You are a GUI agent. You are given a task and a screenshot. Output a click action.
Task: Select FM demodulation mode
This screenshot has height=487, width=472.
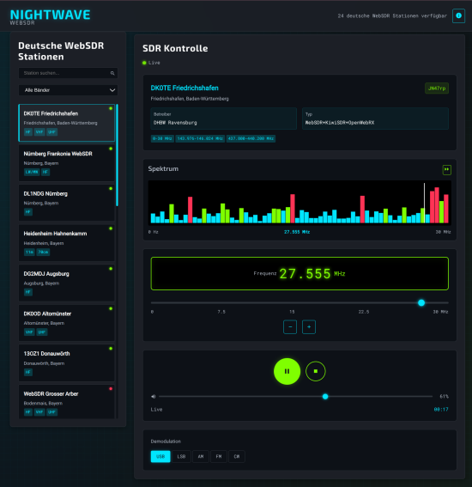point(219,457)
